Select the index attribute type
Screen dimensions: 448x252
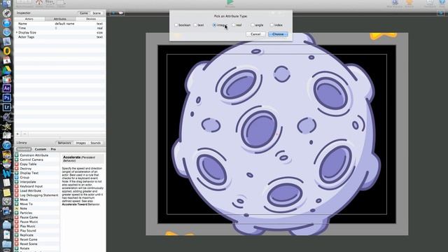tap(272, 25)
